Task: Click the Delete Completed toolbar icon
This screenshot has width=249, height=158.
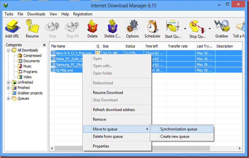Action: pos(113,26)
